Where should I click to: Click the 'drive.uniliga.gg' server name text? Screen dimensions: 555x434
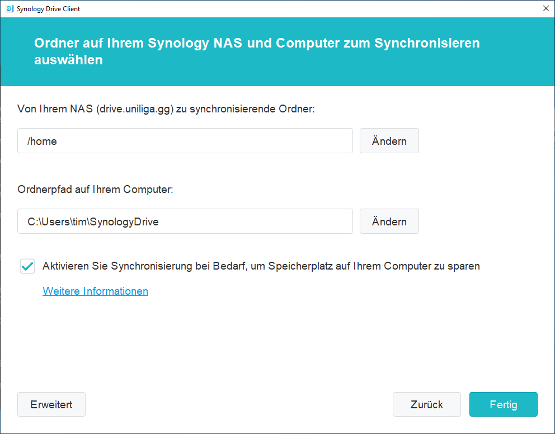tap(135, 110)
